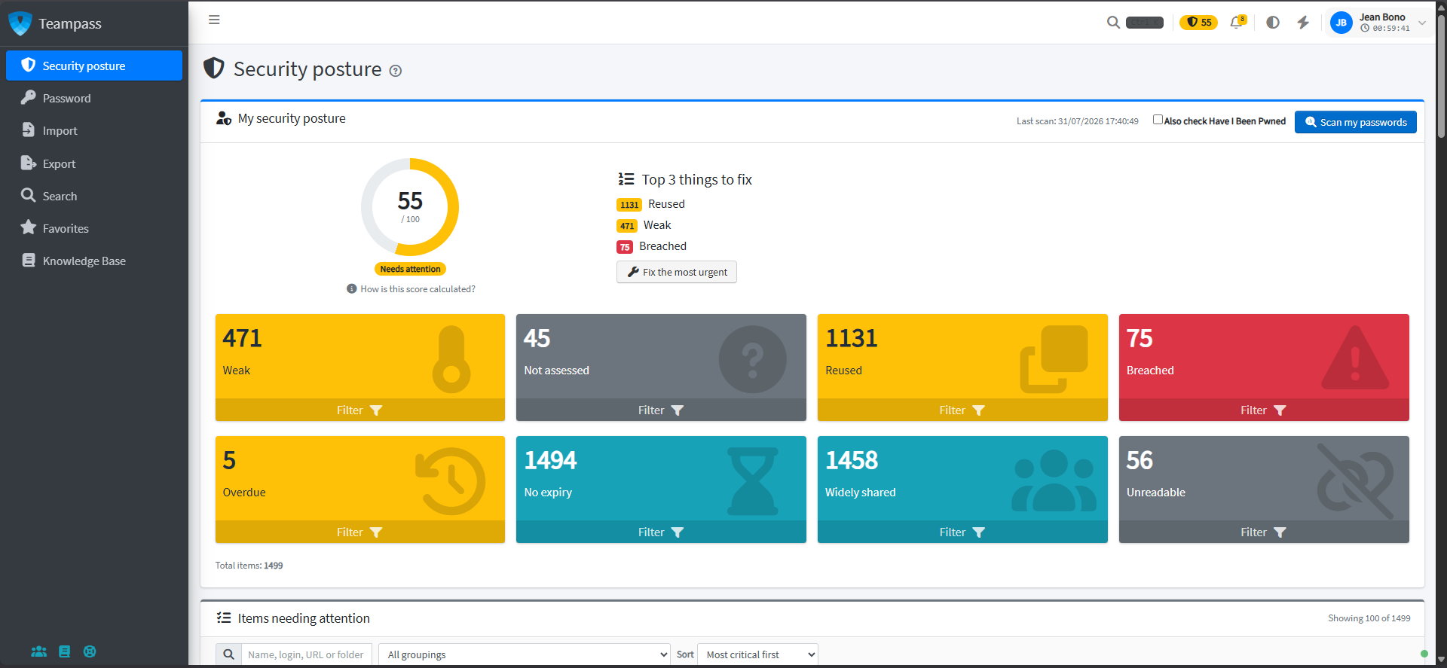Click Last scan timestamp text
This screenshot has width=1447, height=668.
point(1078,121)
